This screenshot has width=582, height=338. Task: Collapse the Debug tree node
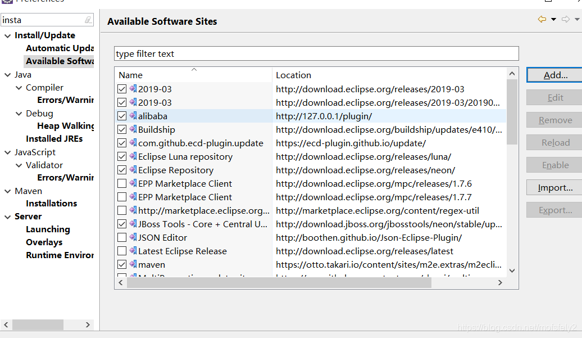tap(19, 113)
